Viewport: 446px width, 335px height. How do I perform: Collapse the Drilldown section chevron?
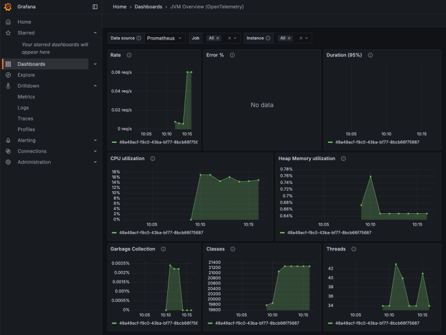click(x=95, y=86)
